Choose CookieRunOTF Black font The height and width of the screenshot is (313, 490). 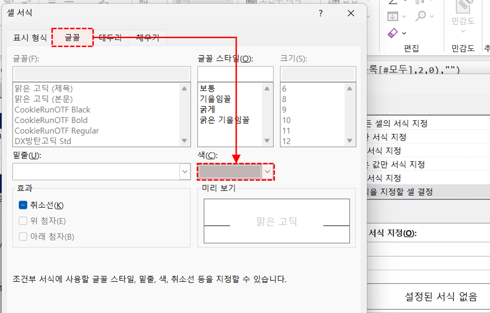click(52, 110)
